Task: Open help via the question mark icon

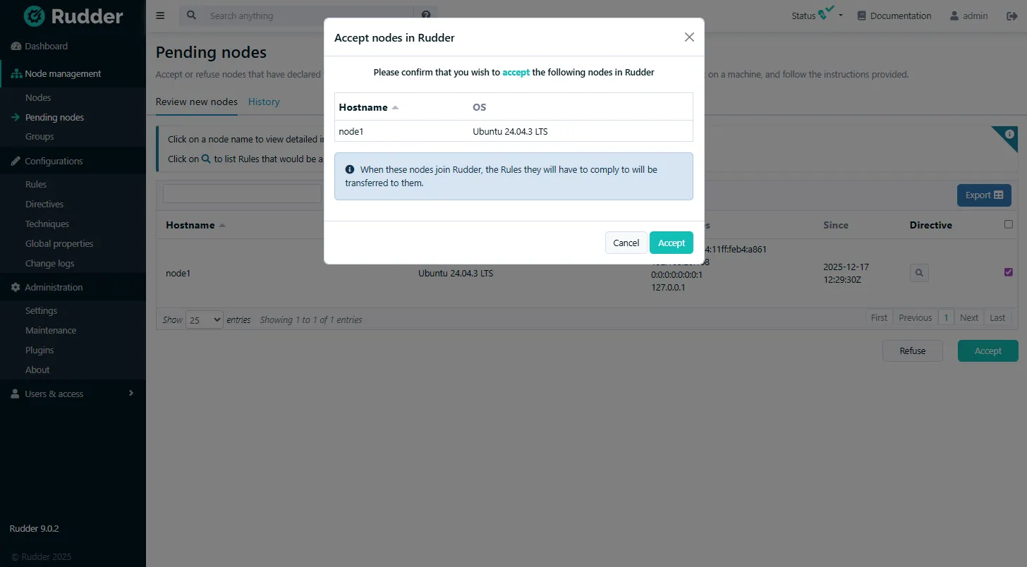Action: [426, 15]
